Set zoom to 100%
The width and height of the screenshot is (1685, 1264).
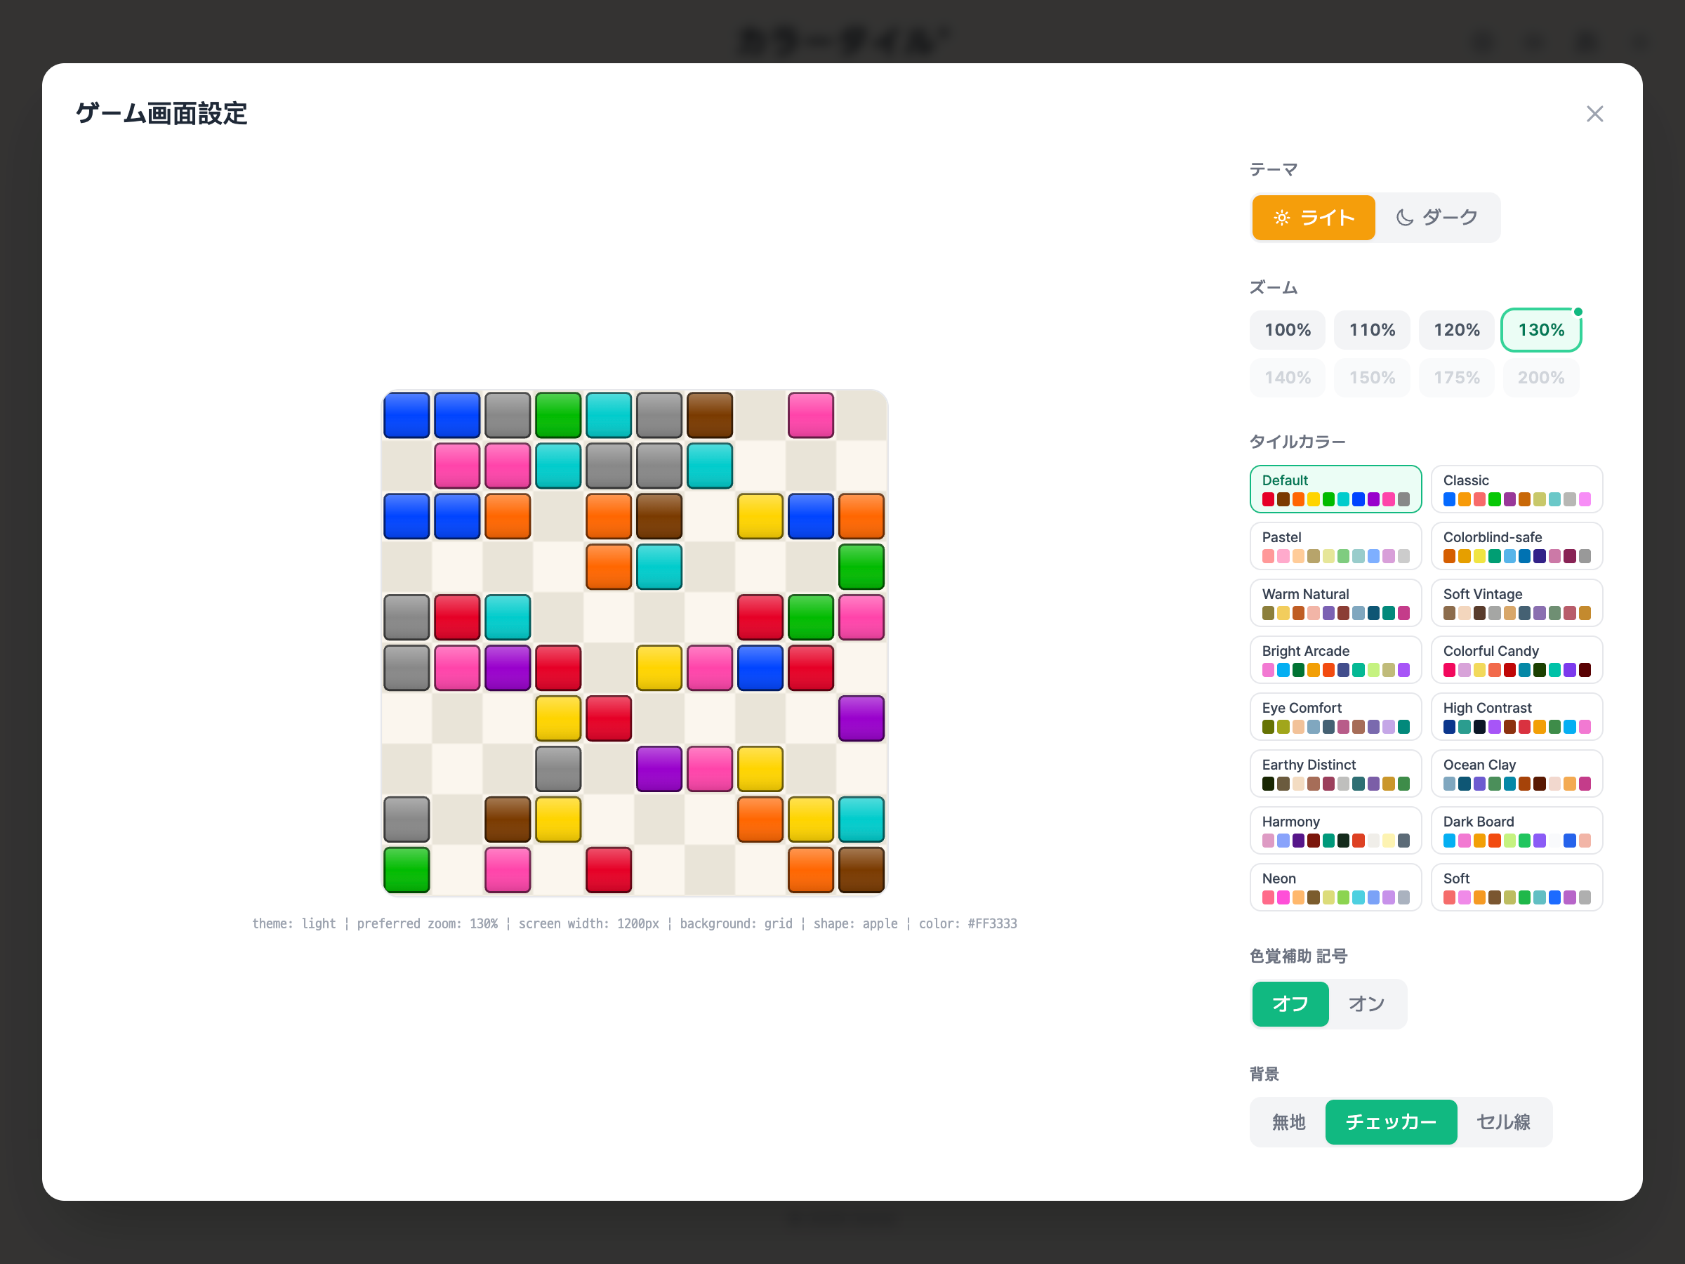(x=1288, y=330)
